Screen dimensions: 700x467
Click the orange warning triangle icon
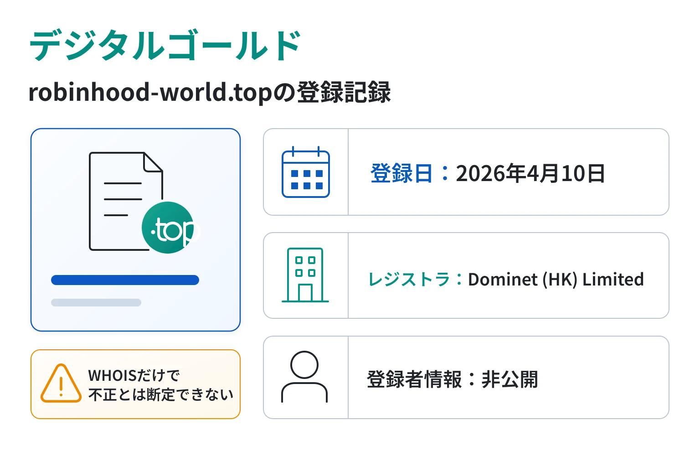pyautogui.click(x=61, y=384)
